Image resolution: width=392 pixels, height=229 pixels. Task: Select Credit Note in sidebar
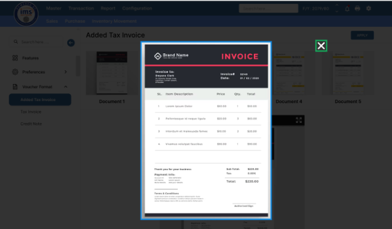pyautogui.click(x=31, y=124)
